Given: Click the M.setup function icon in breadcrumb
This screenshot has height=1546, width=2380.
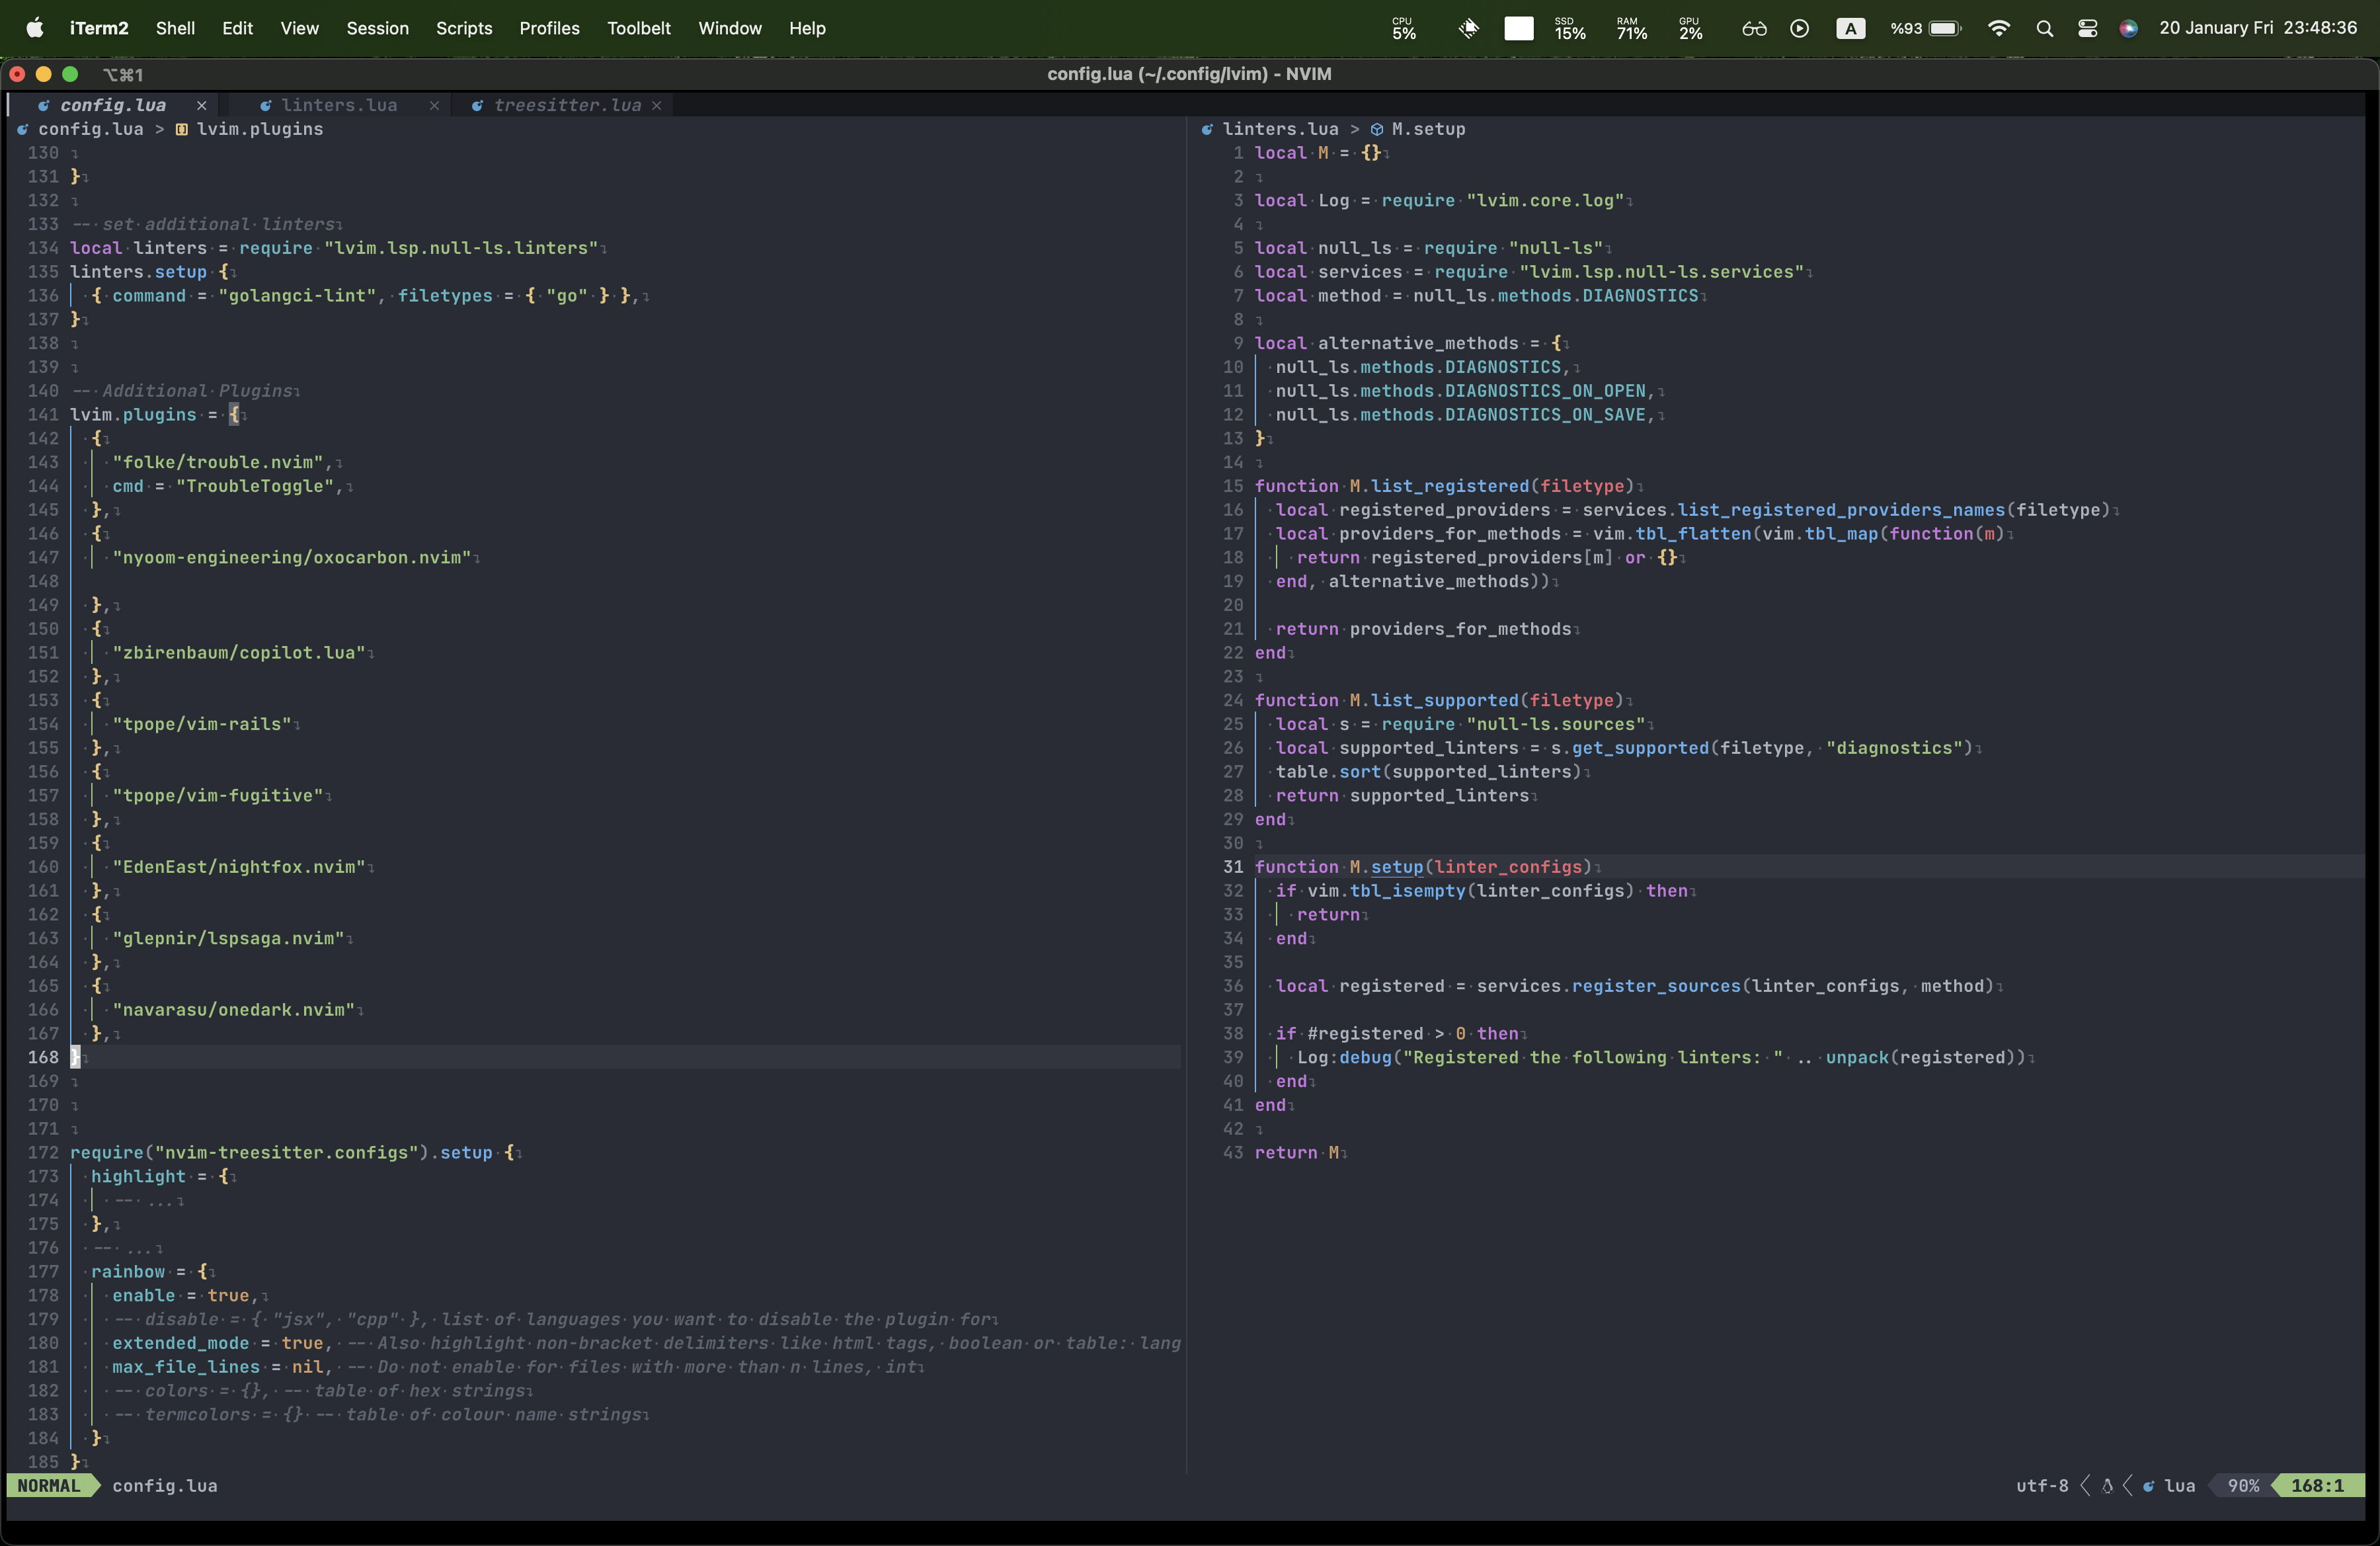Looking at the screenshot, I should coord(1377,129).
